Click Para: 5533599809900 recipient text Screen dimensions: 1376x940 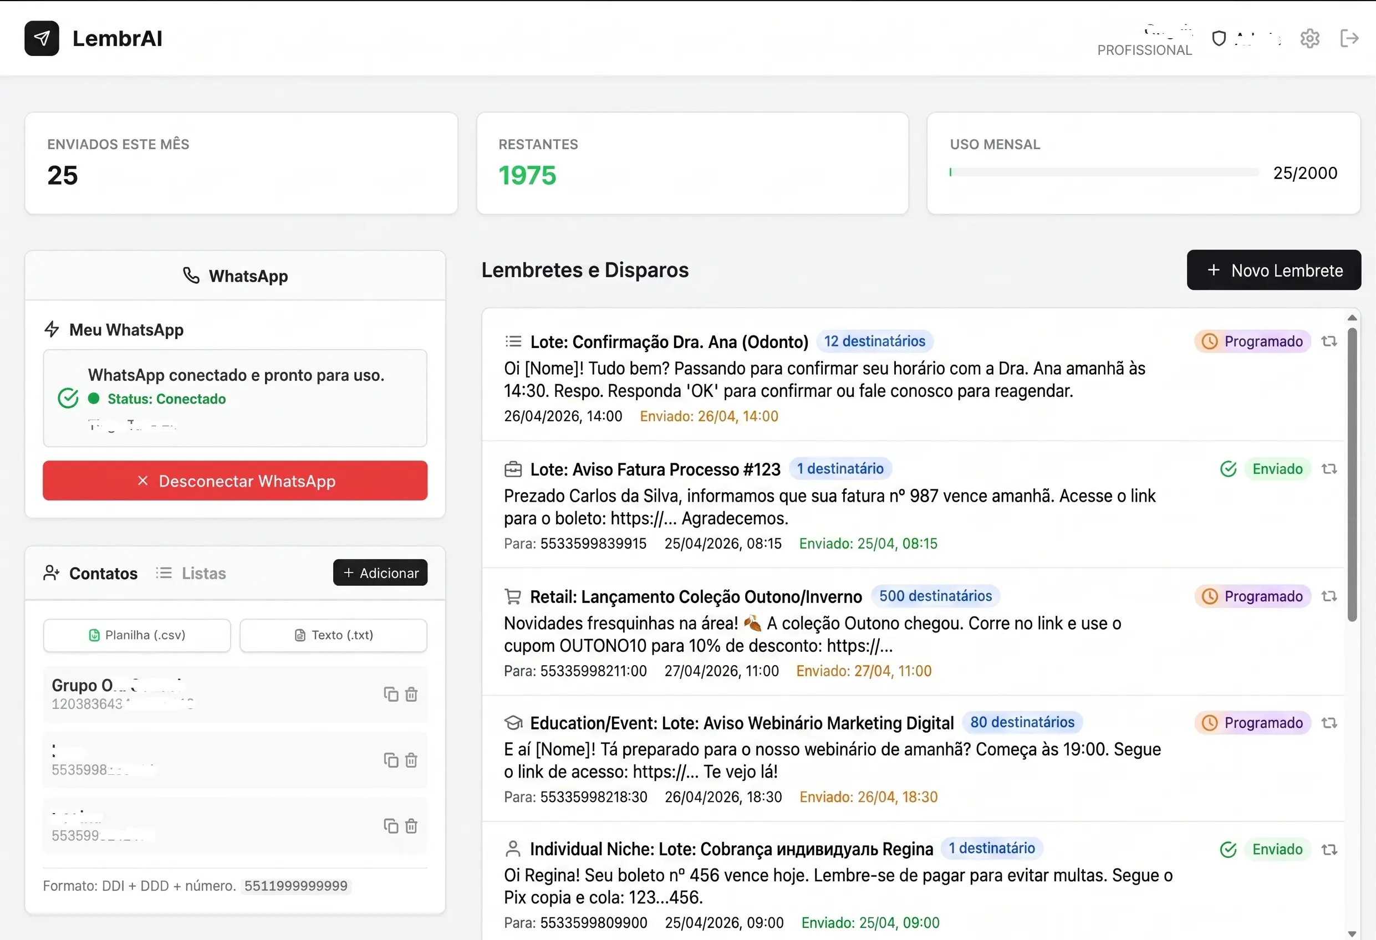pyautogui.click(x=575, y=923)
